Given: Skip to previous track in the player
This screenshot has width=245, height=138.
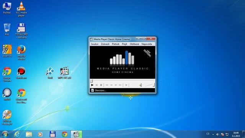Looking at the screenshot, I should pos(107,85).
